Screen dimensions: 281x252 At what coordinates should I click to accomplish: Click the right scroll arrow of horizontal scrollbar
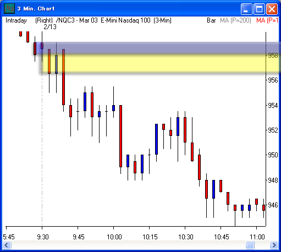pos(274,245)
